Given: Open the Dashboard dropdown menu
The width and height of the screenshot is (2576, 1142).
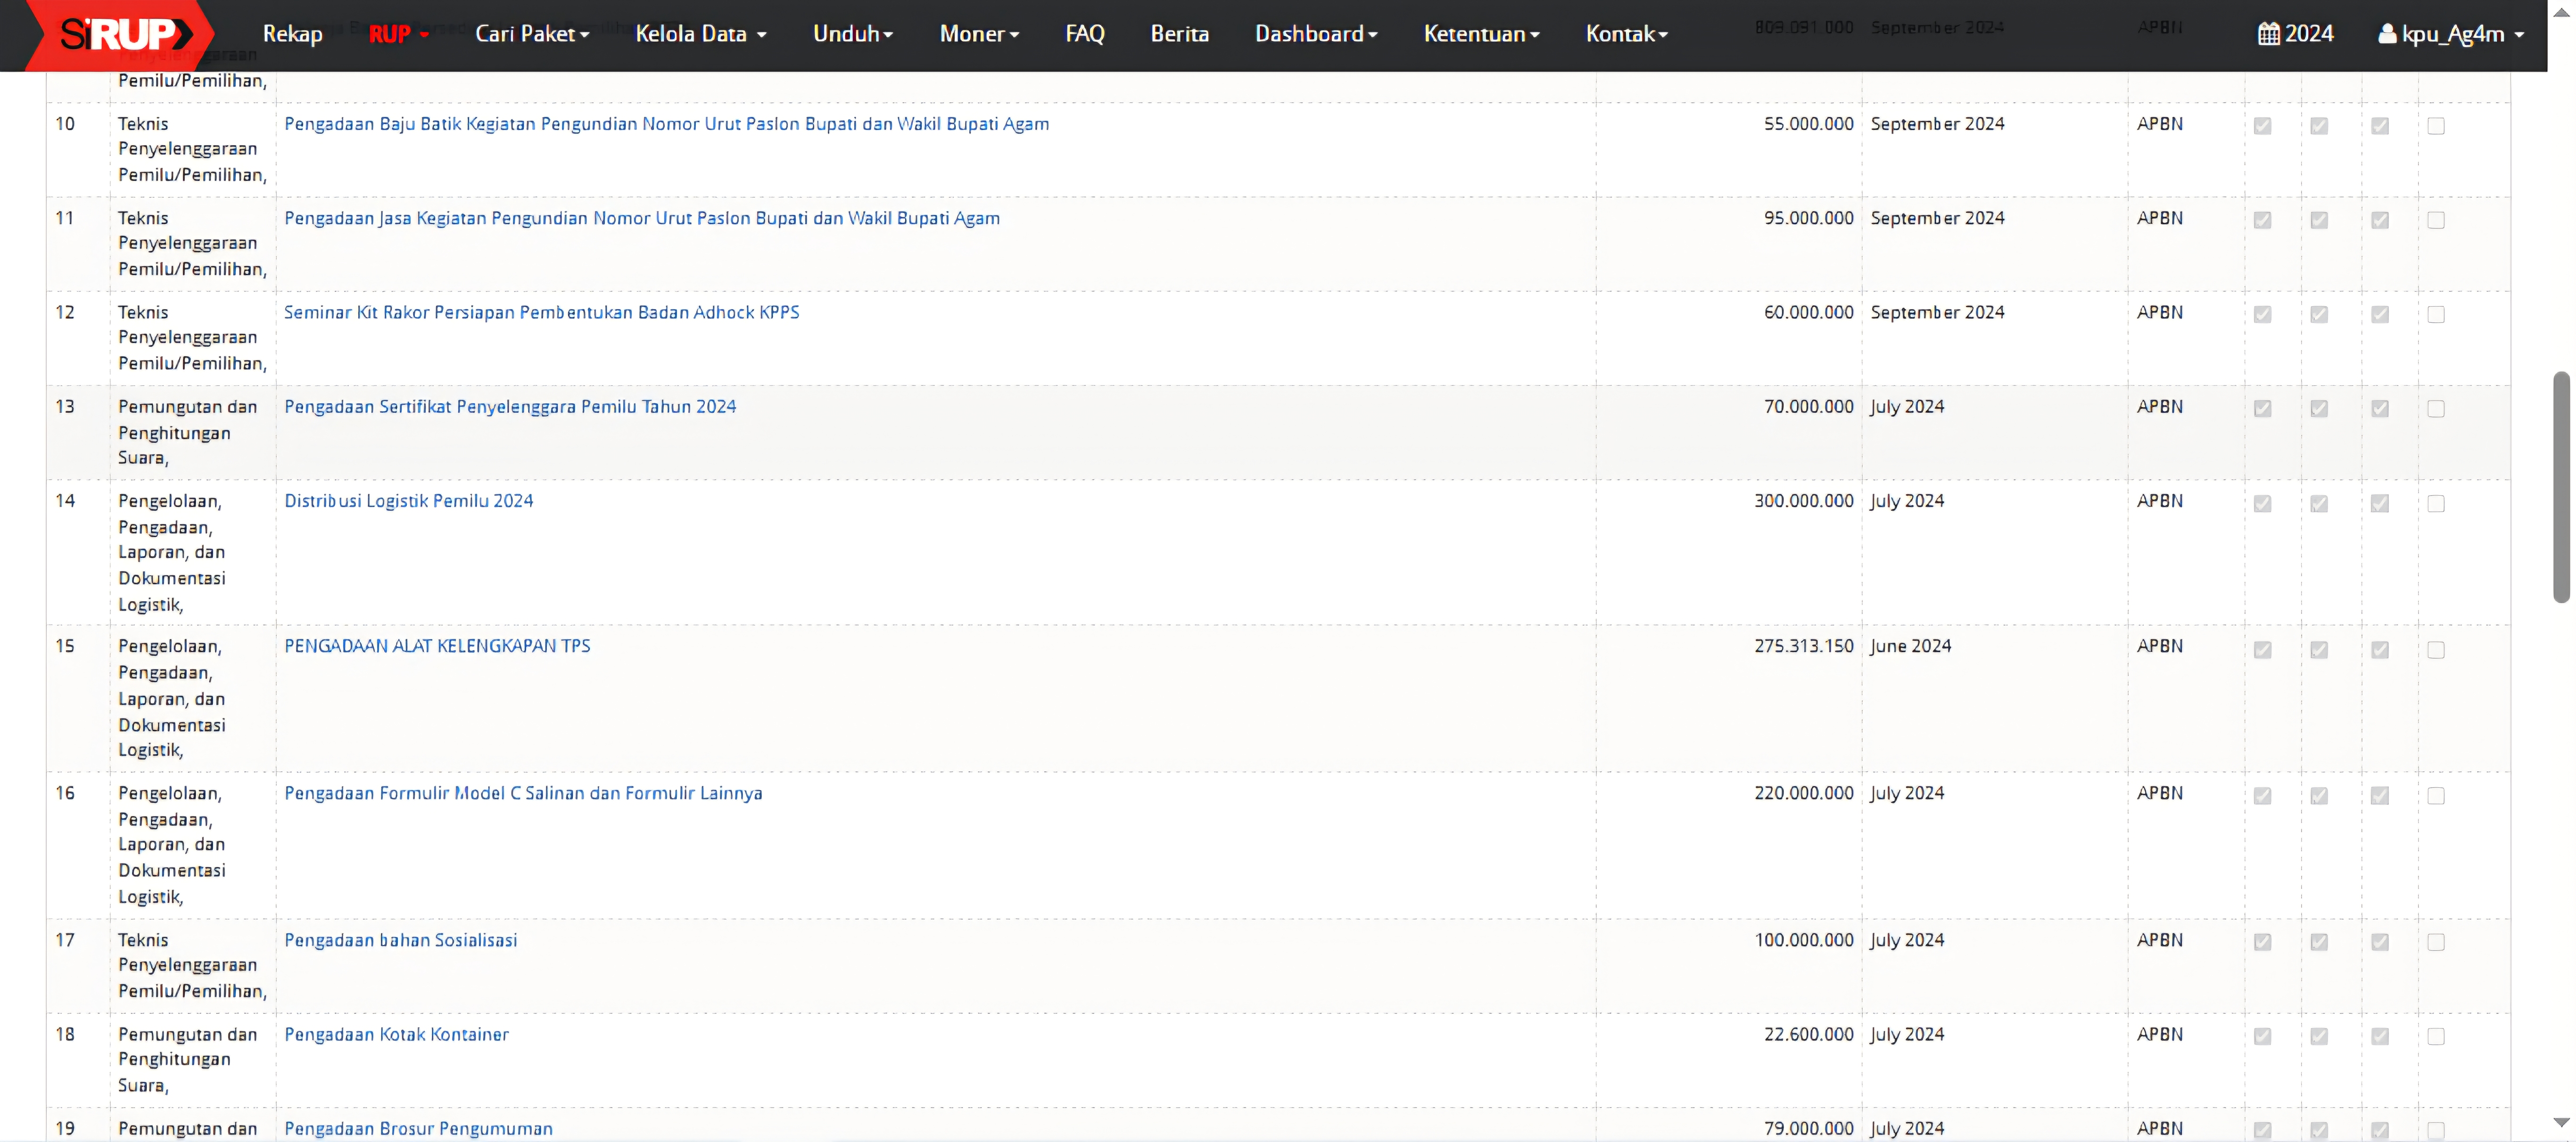Looking at the screenshot, I should coord(1315,34).
